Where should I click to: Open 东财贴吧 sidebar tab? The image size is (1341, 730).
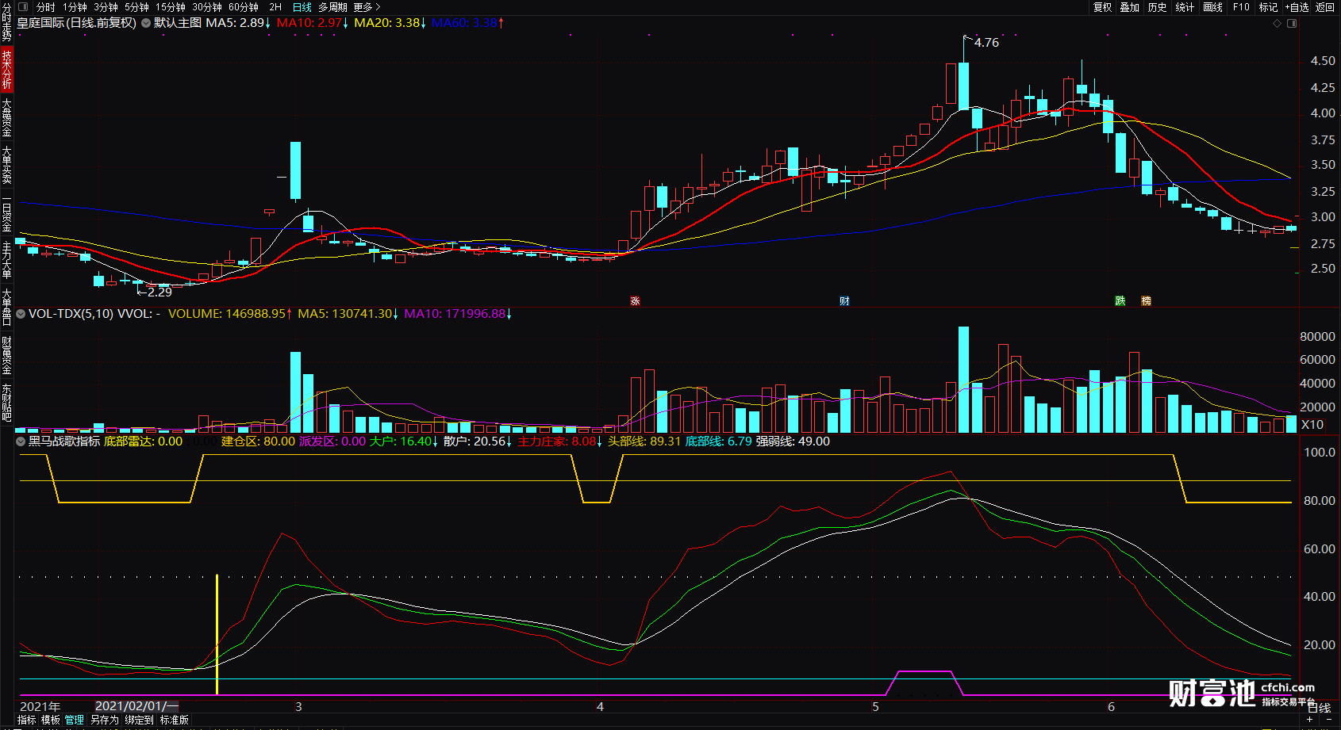[6, 403]
